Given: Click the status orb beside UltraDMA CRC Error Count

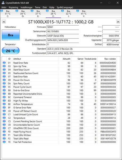Looking at the screenshot, I should coord(4,128).
